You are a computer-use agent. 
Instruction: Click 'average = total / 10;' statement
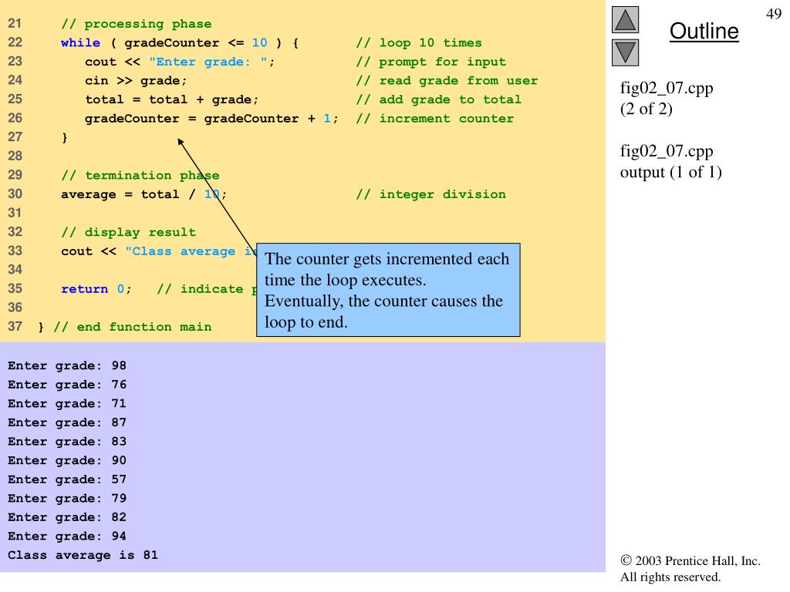(144, 194)
